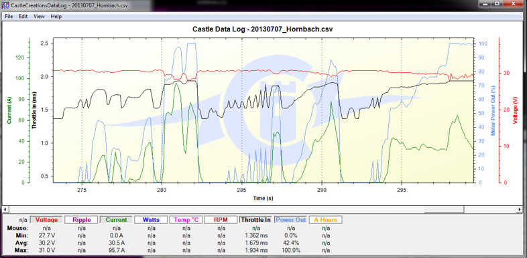Click the Voltage (V) axis label

pyautogui.click(x=515, y=110)
